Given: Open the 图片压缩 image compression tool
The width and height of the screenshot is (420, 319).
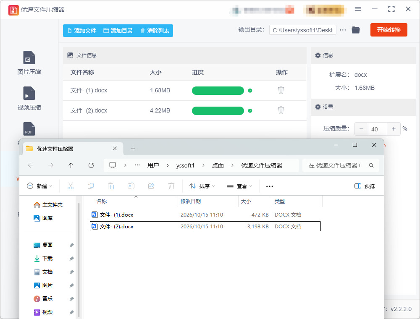Looking at the screenshot, I should click(29, 63).
